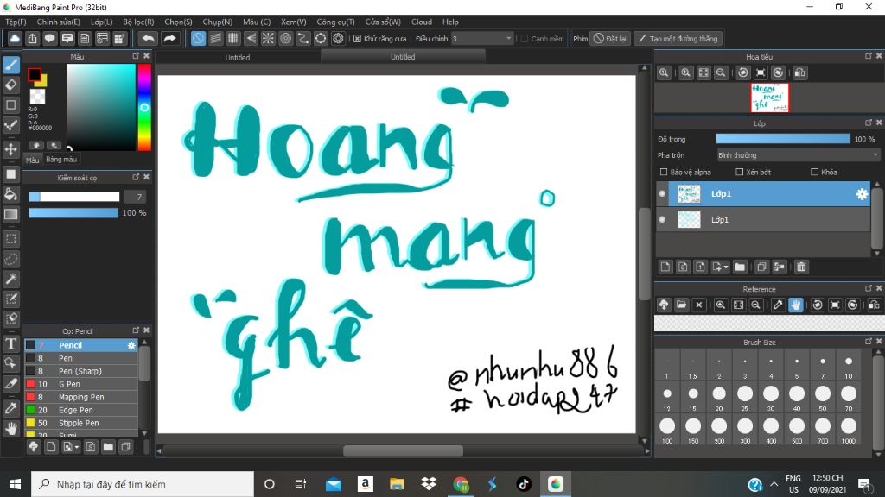Duplicate layer in the layer panel

coord(761,267)
